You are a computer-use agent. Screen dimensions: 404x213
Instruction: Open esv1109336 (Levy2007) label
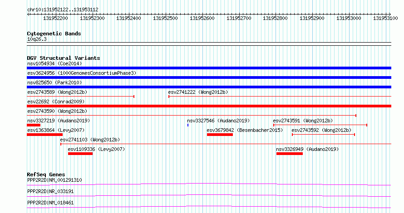point(96,149)
